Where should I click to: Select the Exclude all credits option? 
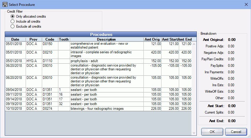[26, 26]
